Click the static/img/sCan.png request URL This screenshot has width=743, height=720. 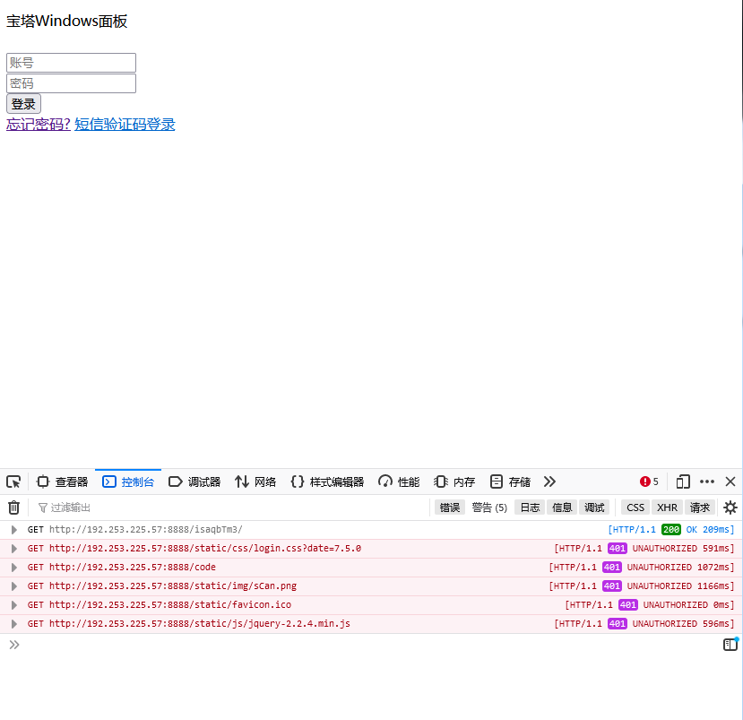pyautogui.click(x=173, y=586)
